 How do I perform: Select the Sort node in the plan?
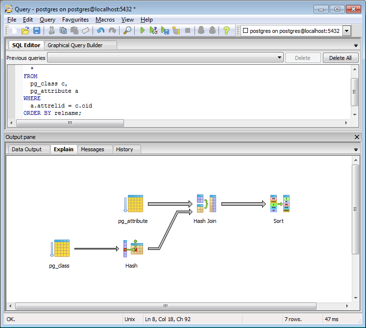279,203
